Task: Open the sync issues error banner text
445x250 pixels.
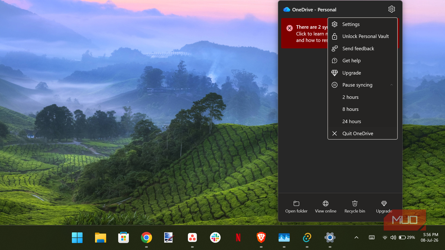Action: pyautogui.click(x=311, y=33)
